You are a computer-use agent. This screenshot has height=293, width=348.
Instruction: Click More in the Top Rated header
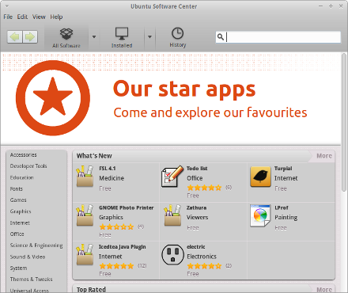[x=324, y=290]
